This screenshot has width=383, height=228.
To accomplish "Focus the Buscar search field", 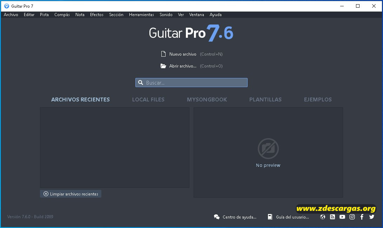I will click(191, 83).
